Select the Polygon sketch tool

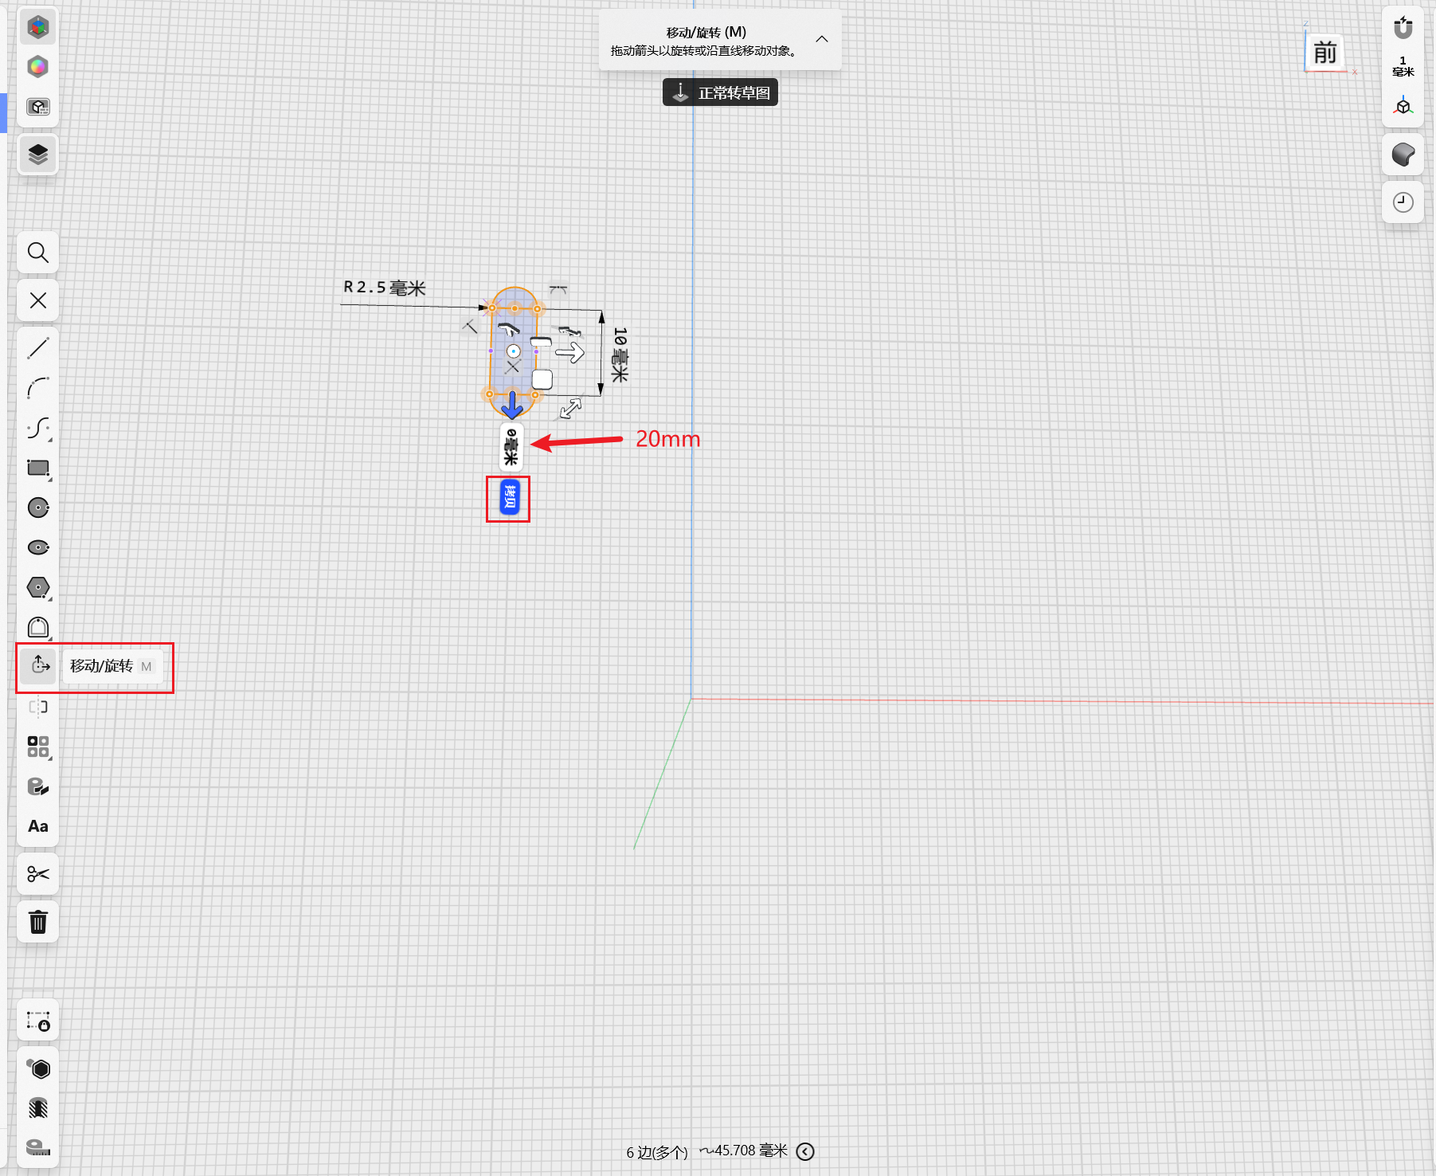37,587
